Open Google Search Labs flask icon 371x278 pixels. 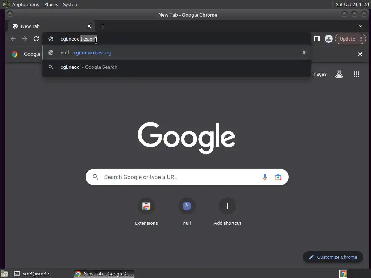pyautogui.click(x=339, y=74)
